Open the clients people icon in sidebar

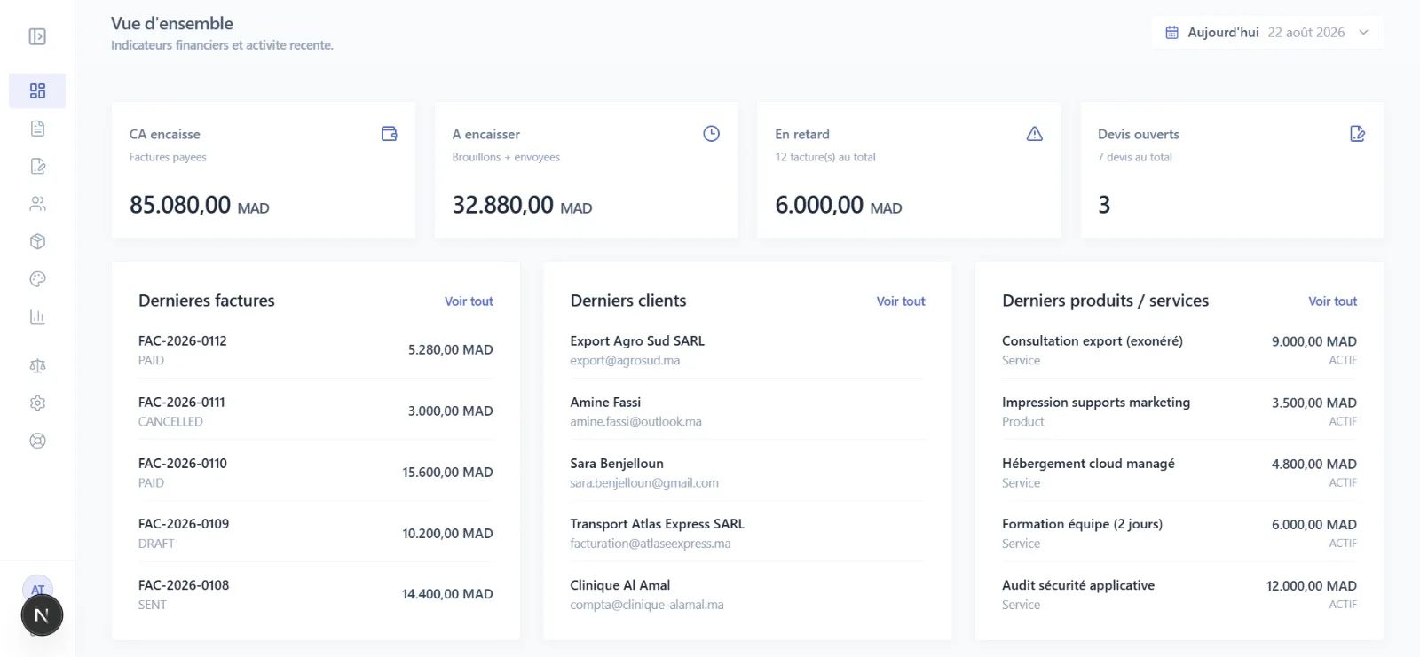[37, 204]
